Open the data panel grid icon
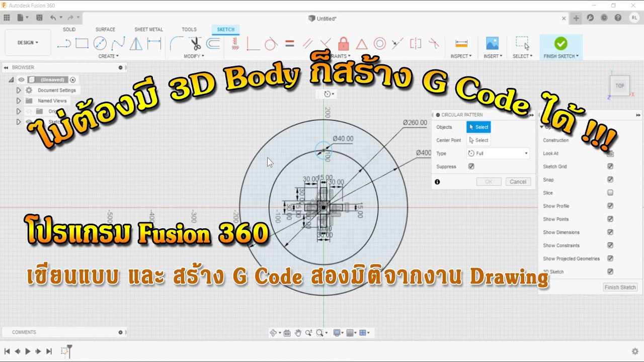This screenshot has width=644, height=362. click(x=7, y=18)
